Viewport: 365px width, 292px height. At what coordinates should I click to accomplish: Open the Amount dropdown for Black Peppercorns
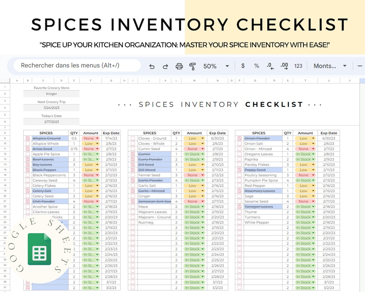click(90, 175)
